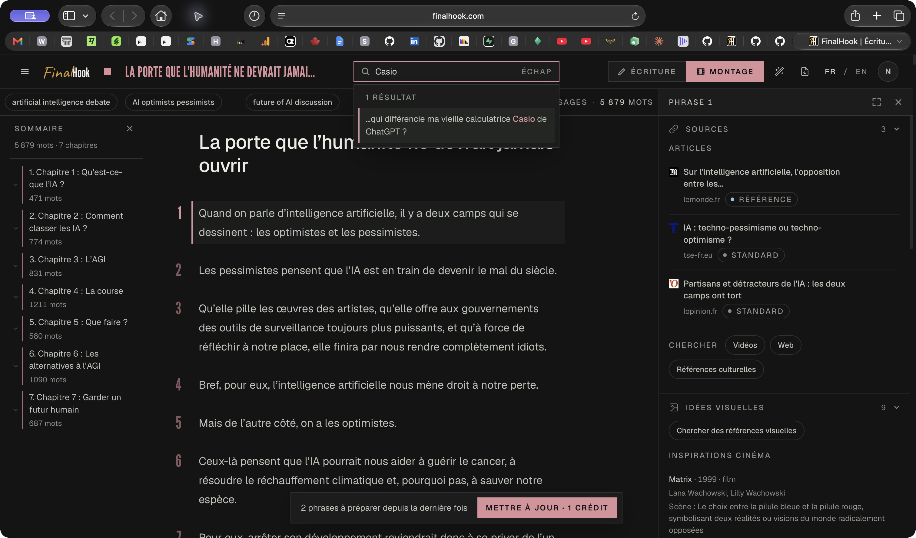This screenshot has width=916, height=538.
Task: Open the LinkedIn bookmark
Action: [x=414, y=41]
